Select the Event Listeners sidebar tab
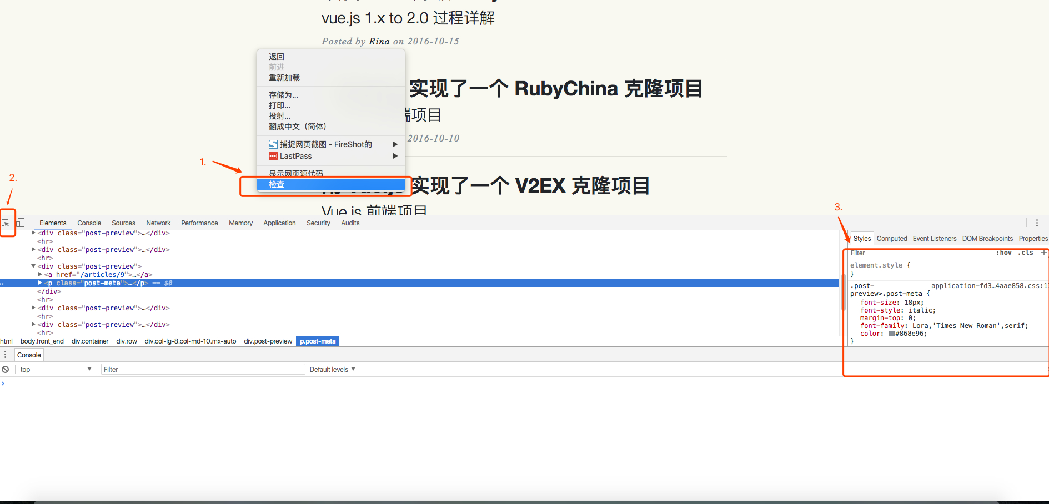Screen dimensions: 1049x504 pyautogui.click(x=935, y=239)
